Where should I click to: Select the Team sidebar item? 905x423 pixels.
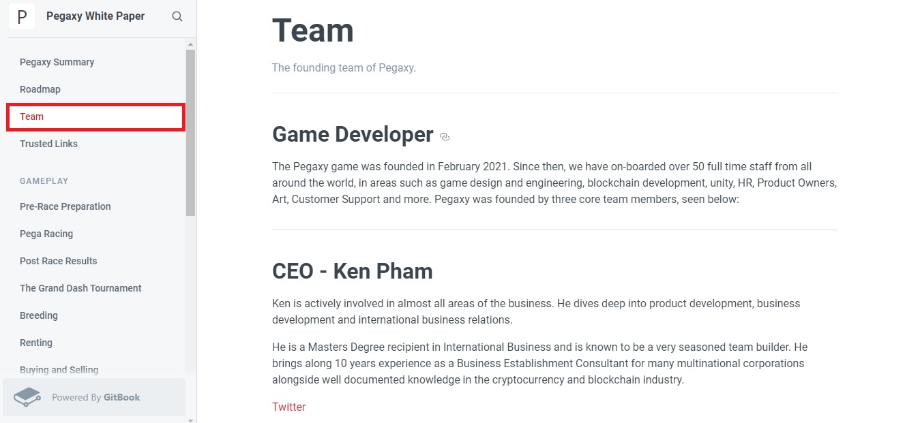[96, 116]
